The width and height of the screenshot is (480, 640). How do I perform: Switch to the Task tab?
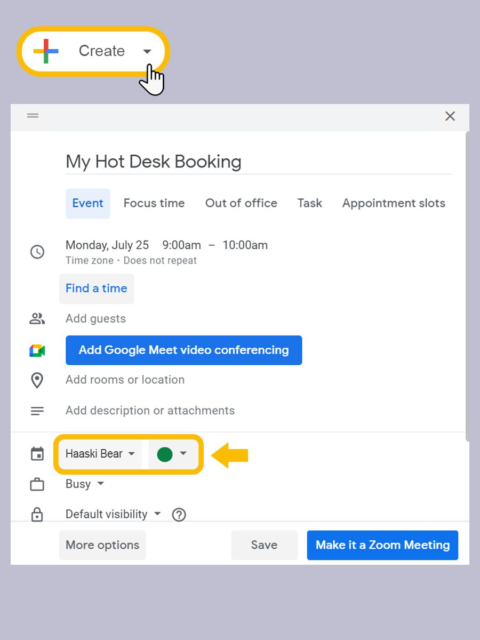[x=310, y=203]
